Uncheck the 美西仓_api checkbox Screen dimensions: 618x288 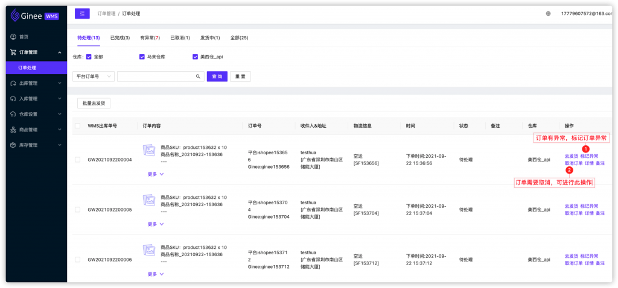[195, 57]
